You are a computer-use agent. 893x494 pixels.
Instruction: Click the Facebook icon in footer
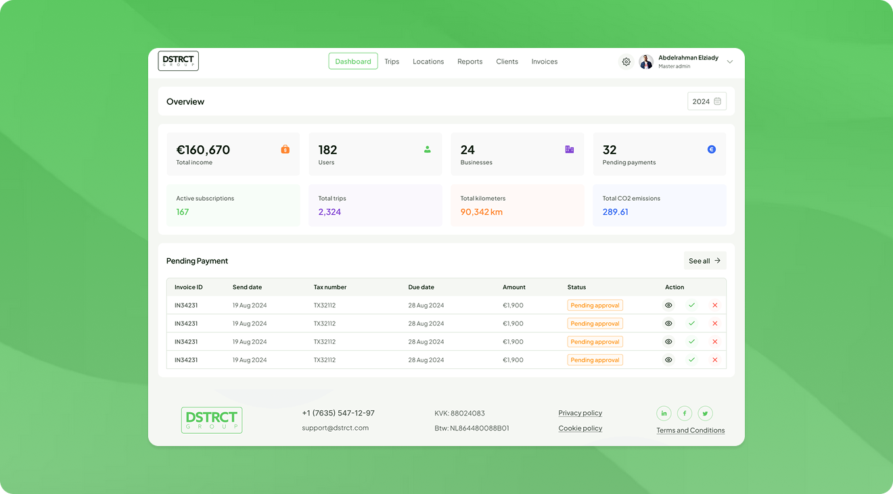point(685,413)
